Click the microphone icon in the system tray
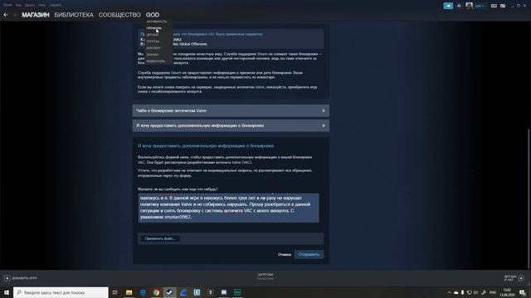Image resolution: width=531 pixels, height=298 pixels. (x=462, y=292)
